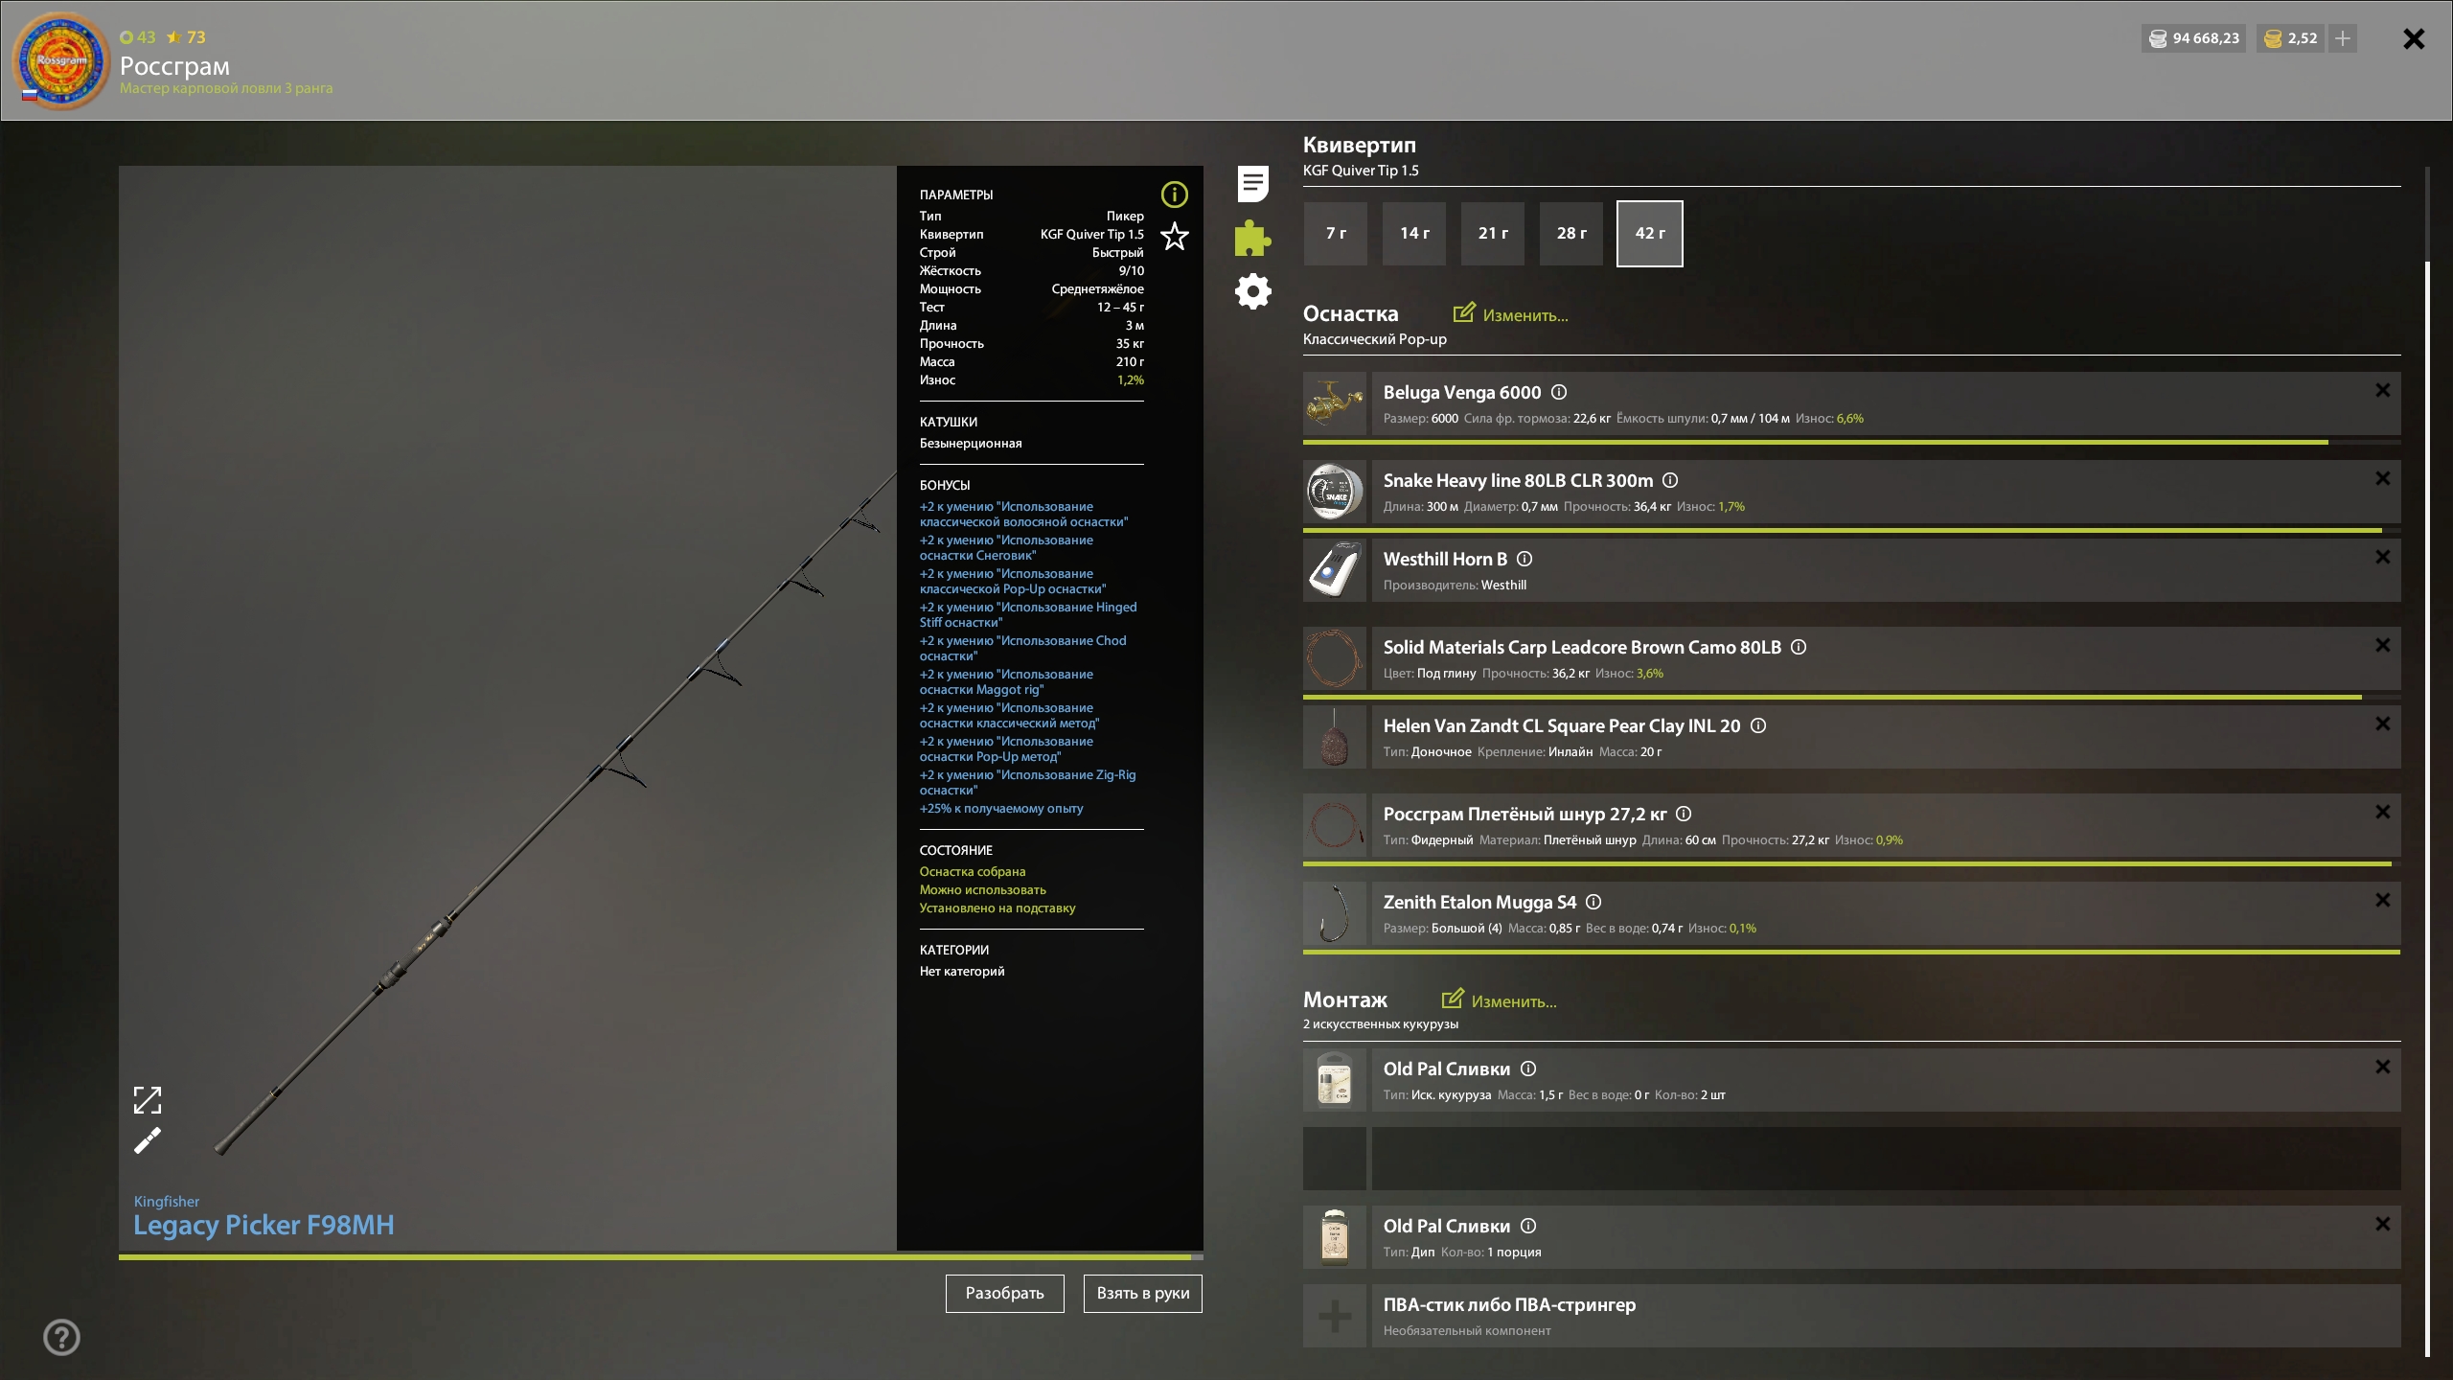The image size is (2453, 1380).
Task: Click the add currency plus button
Action: click(x=2343, y=38)
